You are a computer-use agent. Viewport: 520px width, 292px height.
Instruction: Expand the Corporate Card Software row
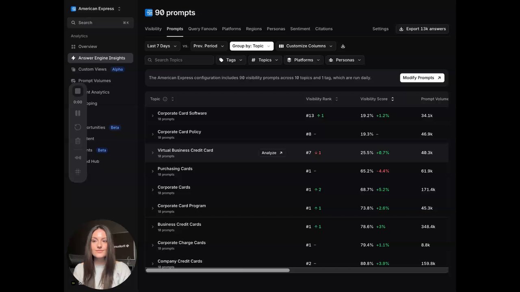[153, 116]
